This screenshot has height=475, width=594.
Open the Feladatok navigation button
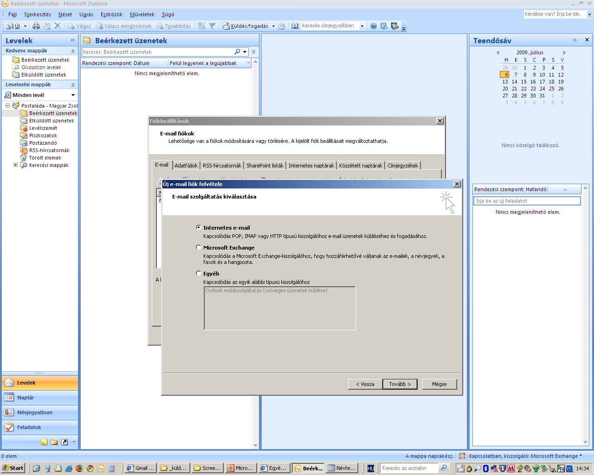(x=40, y=427)
